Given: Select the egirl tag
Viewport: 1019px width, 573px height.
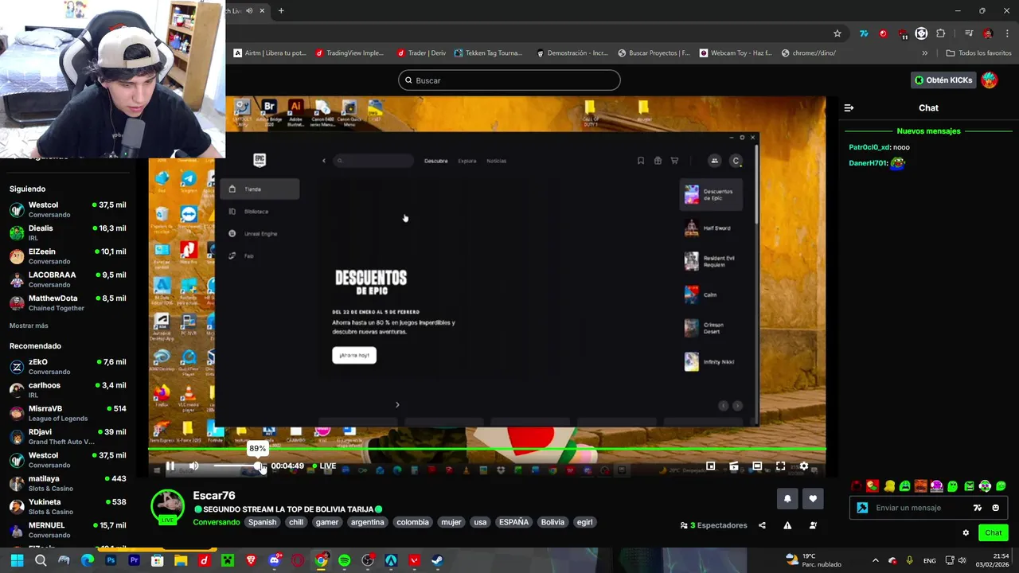Looking at the screenshot, I should [x=585, y=522].
